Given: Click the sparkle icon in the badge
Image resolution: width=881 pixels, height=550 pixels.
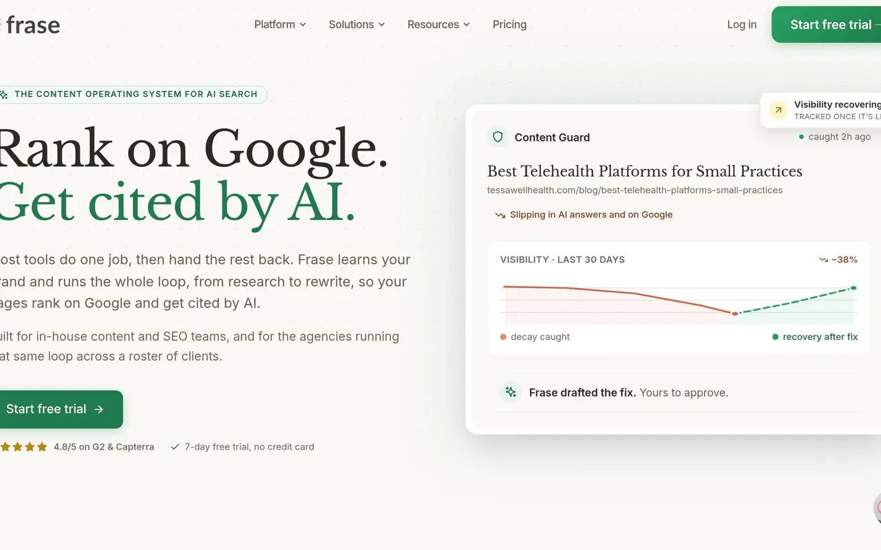Looking at the screenshot, I should [x=4, y=94].
